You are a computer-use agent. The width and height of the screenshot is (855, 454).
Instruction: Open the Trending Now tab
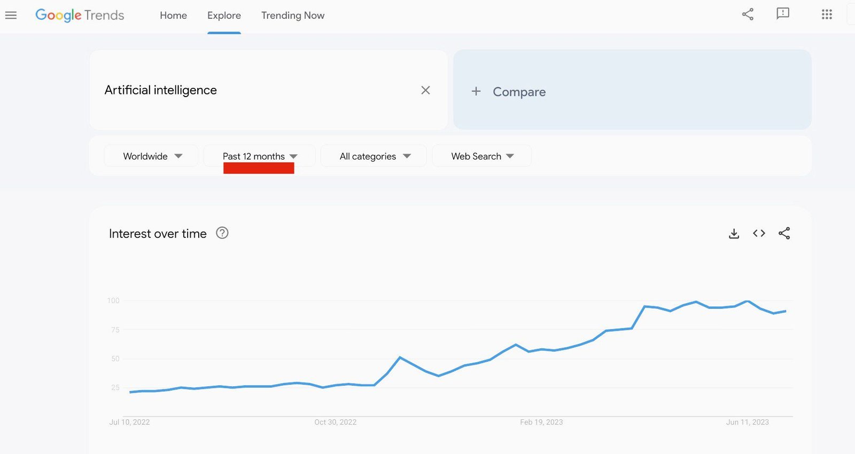coord(293,15)
